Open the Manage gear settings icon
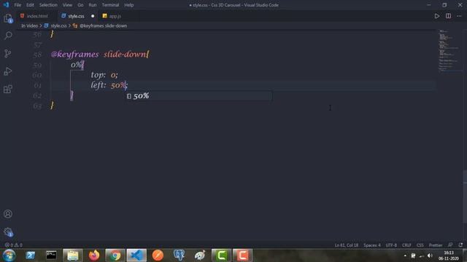The image size is (467, 262). point(8,231)
